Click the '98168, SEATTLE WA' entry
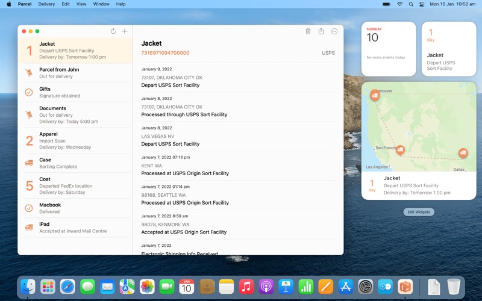Screen dimensions: 482x301 coord(163,195)
